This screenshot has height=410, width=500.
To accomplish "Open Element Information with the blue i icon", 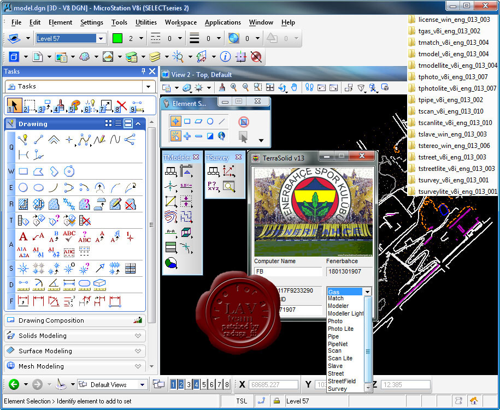I will [225, 57].
